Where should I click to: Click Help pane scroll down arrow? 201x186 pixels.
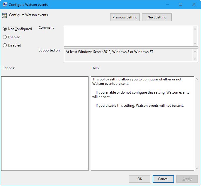pyautogui.click(x=197, y=168)
